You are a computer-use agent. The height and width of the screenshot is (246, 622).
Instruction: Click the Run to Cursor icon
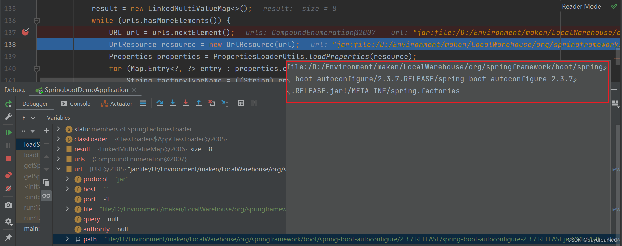pos(225,103)
